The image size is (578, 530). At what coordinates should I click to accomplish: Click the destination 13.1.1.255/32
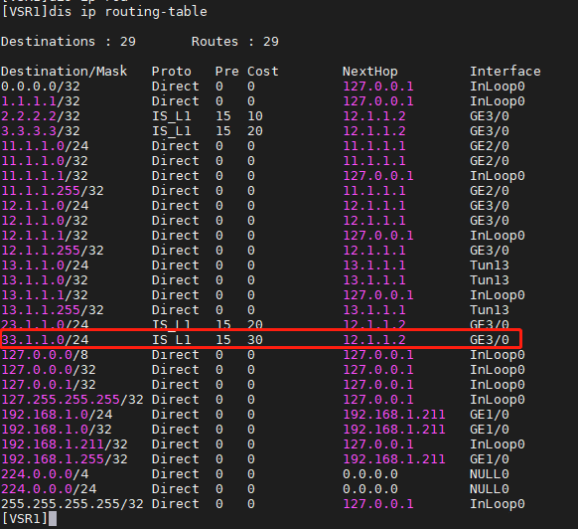53,310
